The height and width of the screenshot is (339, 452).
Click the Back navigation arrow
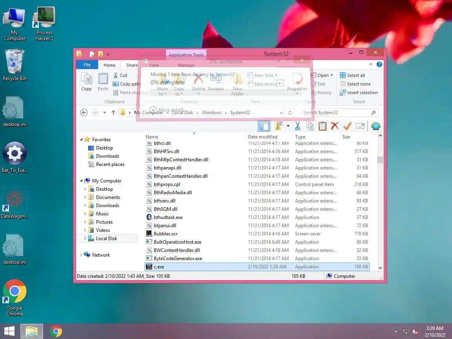click(x=84, y=113)
